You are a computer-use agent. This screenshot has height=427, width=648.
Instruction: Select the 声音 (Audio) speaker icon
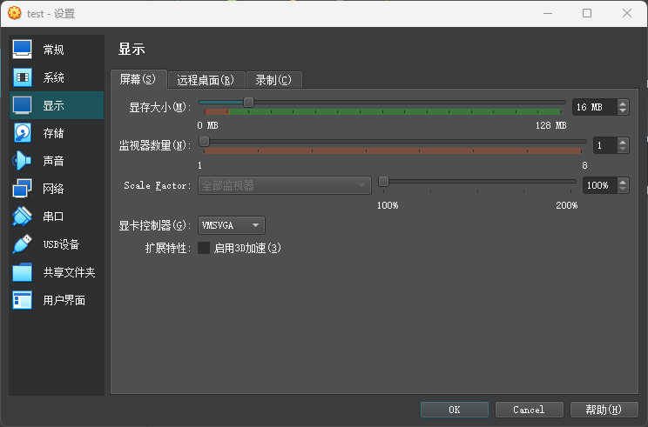[22, 161]
